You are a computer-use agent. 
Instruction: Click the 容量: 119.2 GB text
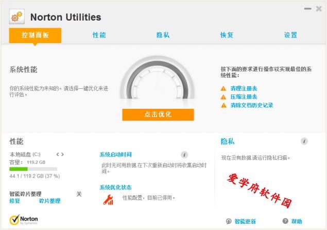point(27,162)
